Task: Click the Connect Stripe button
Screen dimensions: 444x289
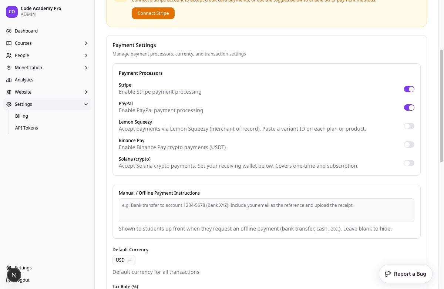Action: (x=153, y=13)
